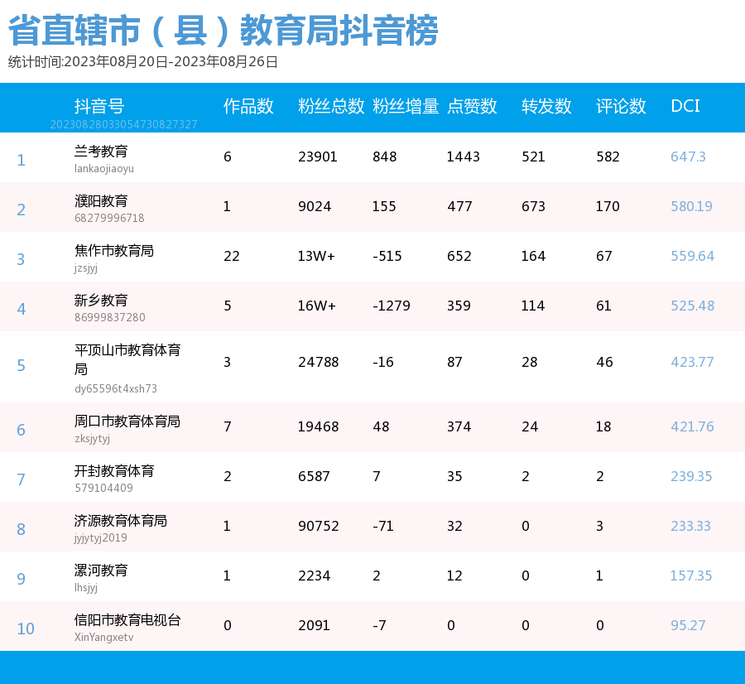
Task: Click DCI score 157.35
Action: (x=691, y=576)
